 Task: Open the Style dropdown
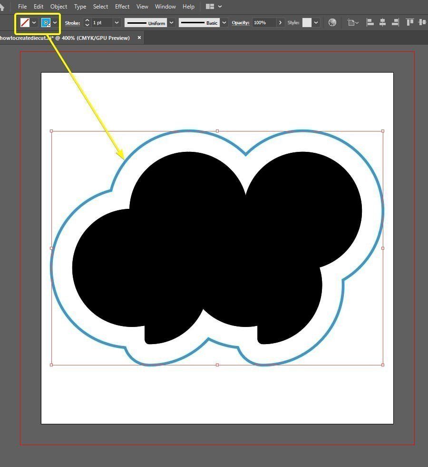click(315, 22)
